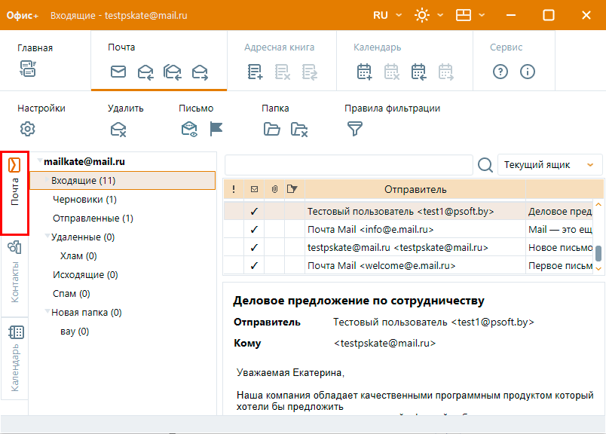Click the forward message icon

200,72
